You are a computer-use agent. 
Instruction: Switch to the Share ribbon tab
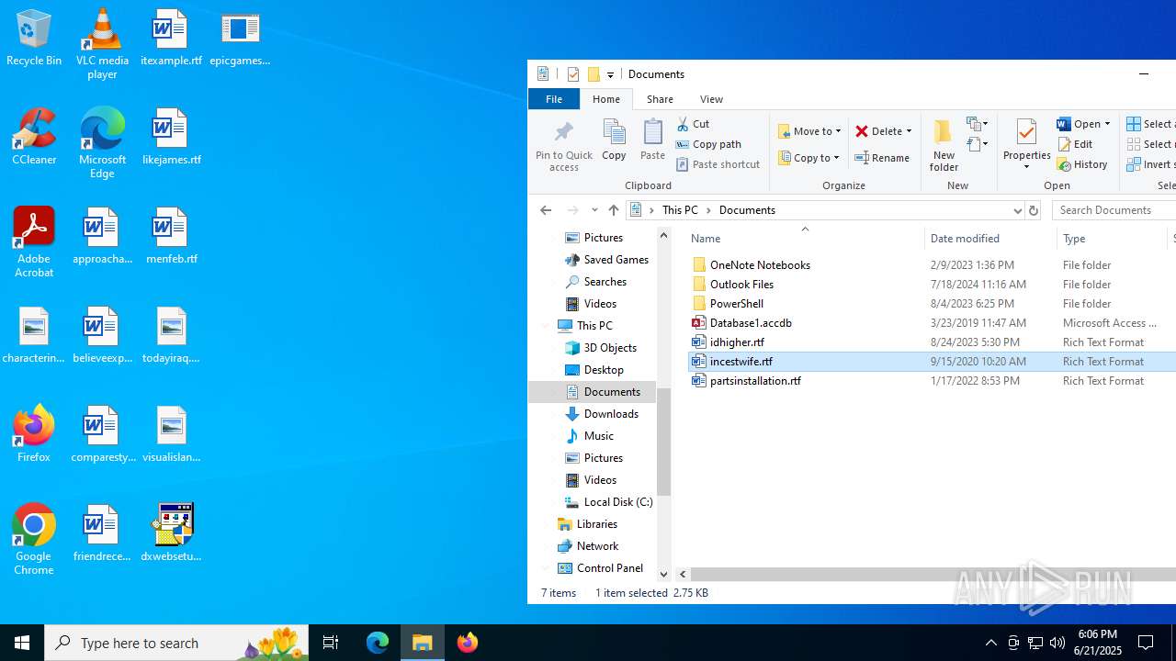click(660, 99)
